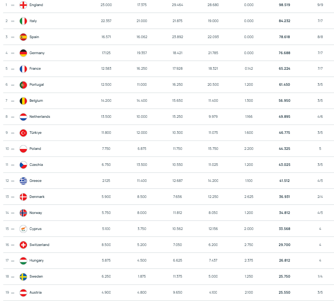This screenshot has width=334, height=301.
Task: Click Poland's total points 44.325
Action: [x=285, y=149]
